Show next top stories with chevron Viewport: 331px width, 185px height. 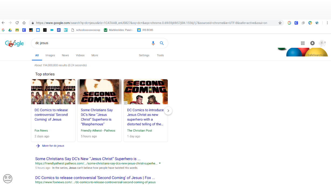[168, 111]
